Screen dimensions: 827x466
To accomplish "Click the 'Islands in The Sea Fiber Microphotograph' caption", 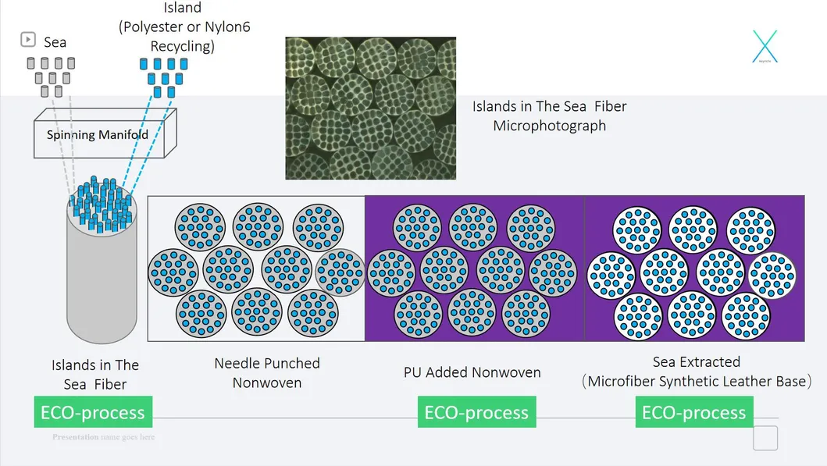I will coord(549,116).
